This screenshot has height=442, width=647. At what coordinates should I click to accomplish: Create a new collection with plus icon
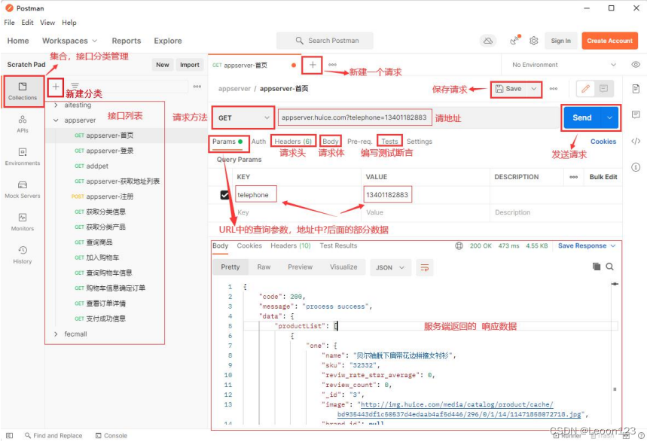pos(55,87)
